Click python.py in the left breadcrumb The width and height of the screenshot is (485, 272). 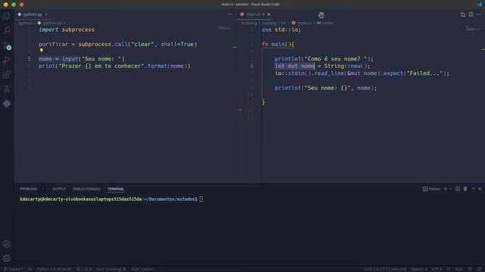pyautogui.click(x=52, y=23)
